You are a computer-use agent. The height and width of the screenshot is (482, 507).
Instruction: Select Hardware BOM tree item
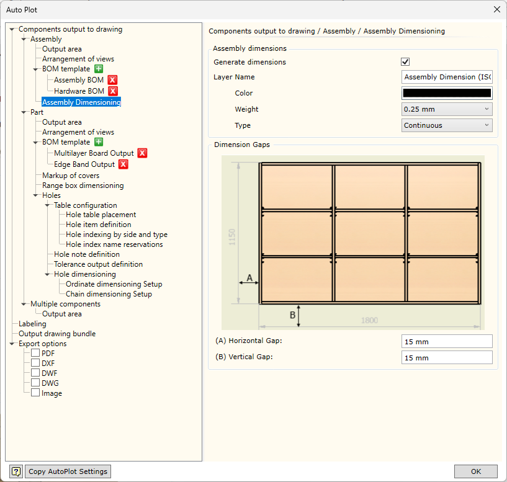[79, 91]
